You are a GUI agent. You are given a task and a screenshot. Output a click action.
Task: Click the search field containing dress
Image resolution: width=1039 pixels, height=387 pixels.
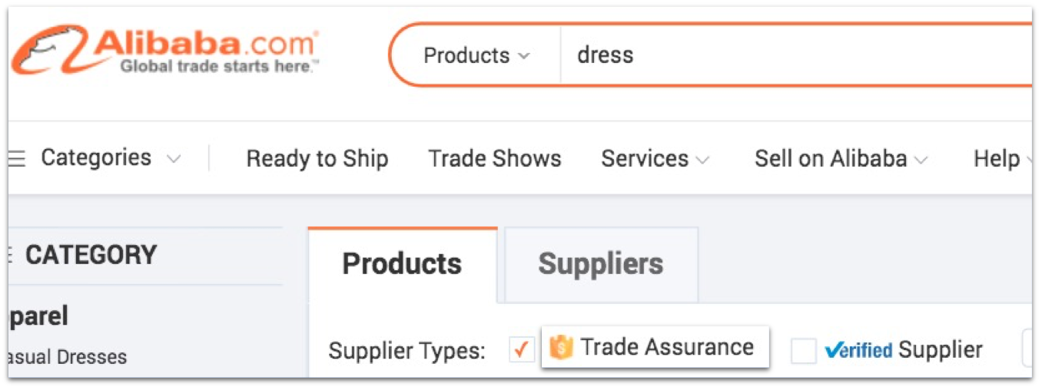click(x=795, y=55)
